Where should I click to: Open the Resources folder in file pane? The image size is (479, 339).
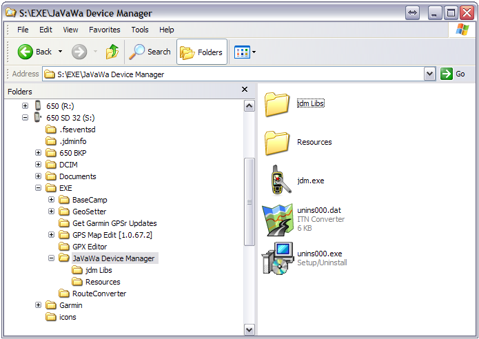pos(278,142)
